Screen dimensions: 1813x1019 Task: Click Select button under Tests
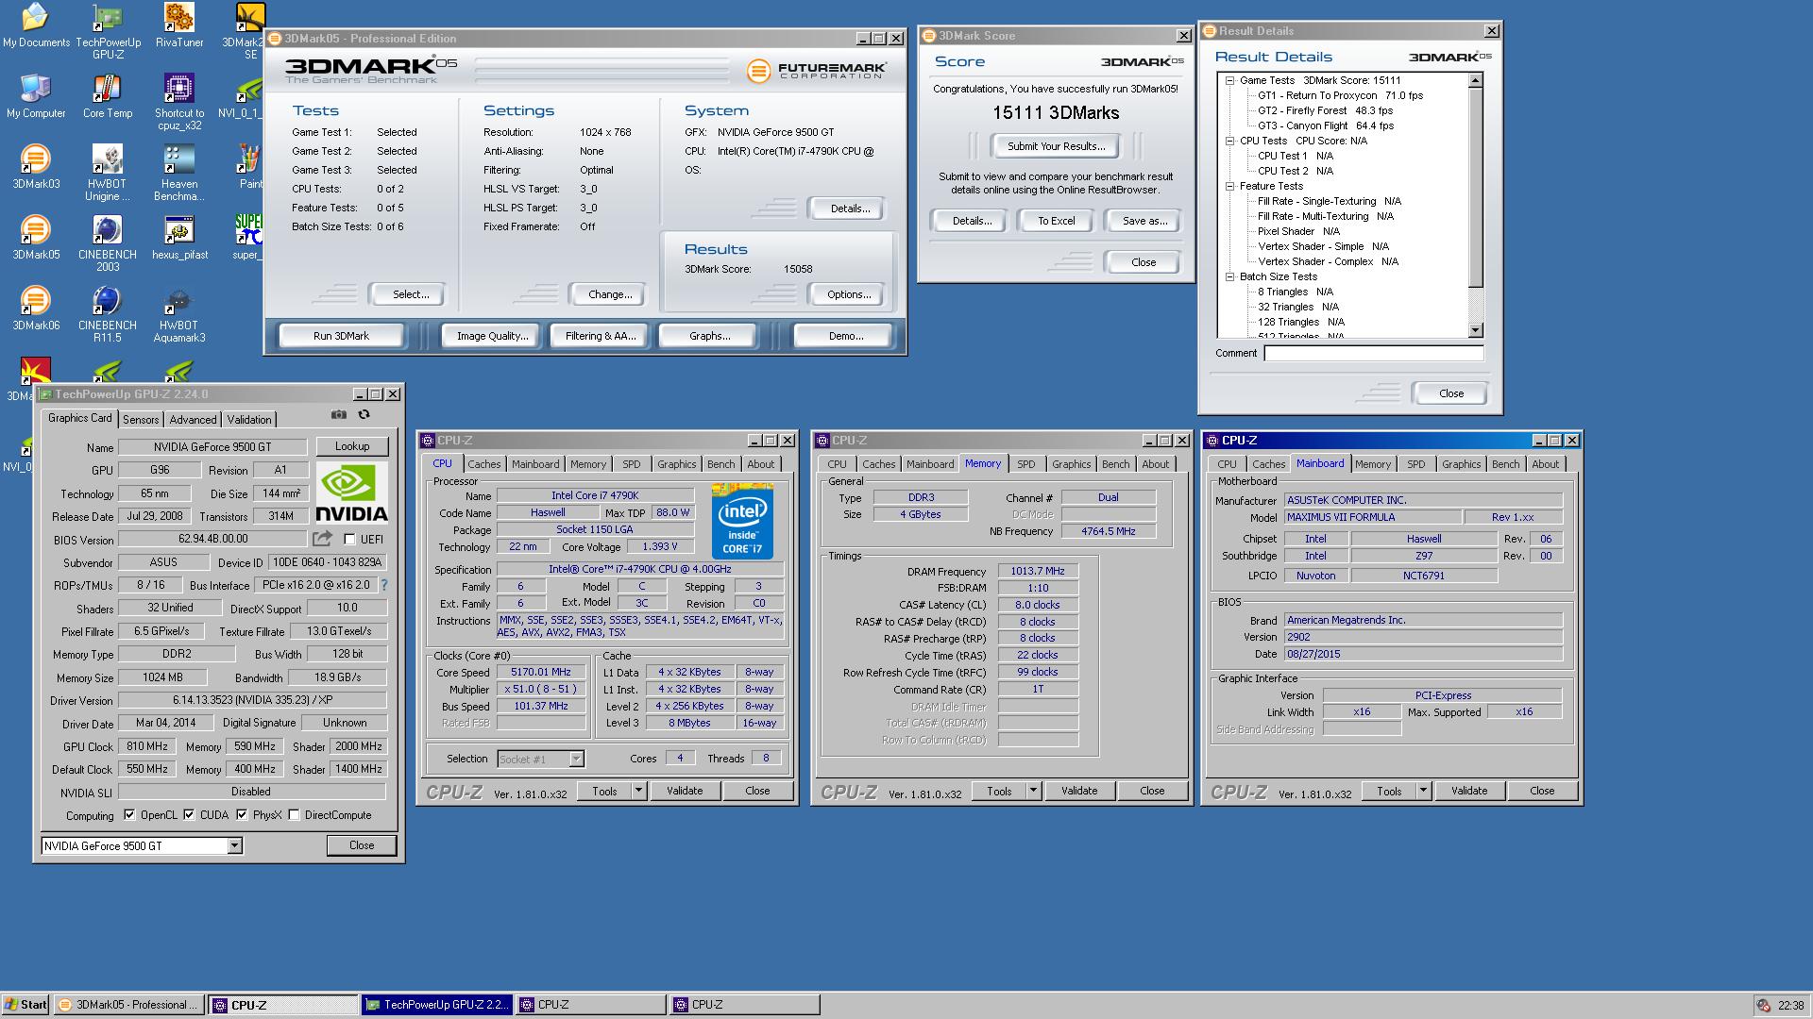[411, 294]
